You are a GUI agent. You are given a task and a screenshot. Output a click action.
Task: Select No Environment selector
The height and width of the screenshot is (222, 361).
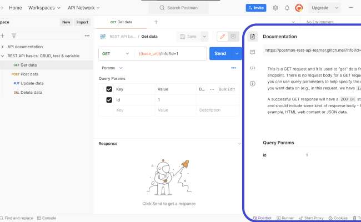click(320, 22)
